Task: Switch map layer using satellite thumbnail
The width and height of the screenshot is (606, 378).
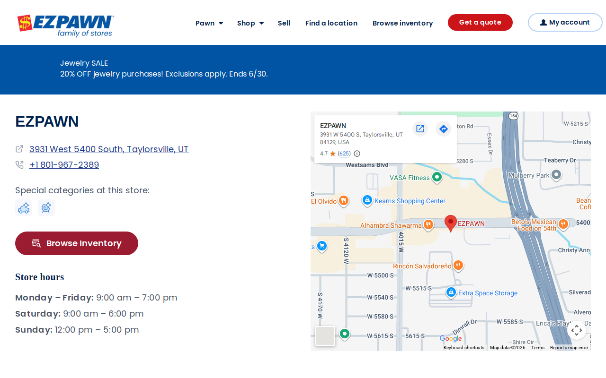Action: (x=325, y=336)
